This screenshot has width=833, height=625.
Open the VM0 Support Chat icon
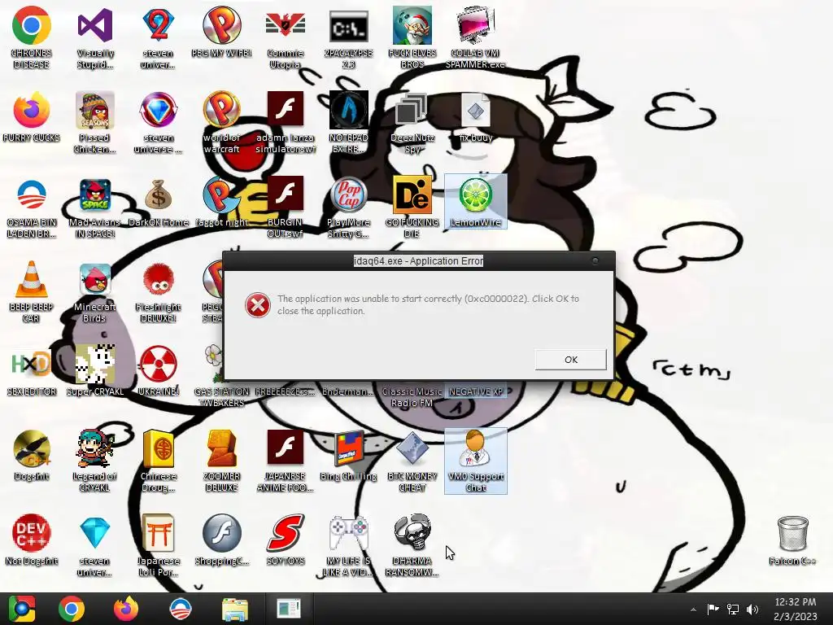475,461
